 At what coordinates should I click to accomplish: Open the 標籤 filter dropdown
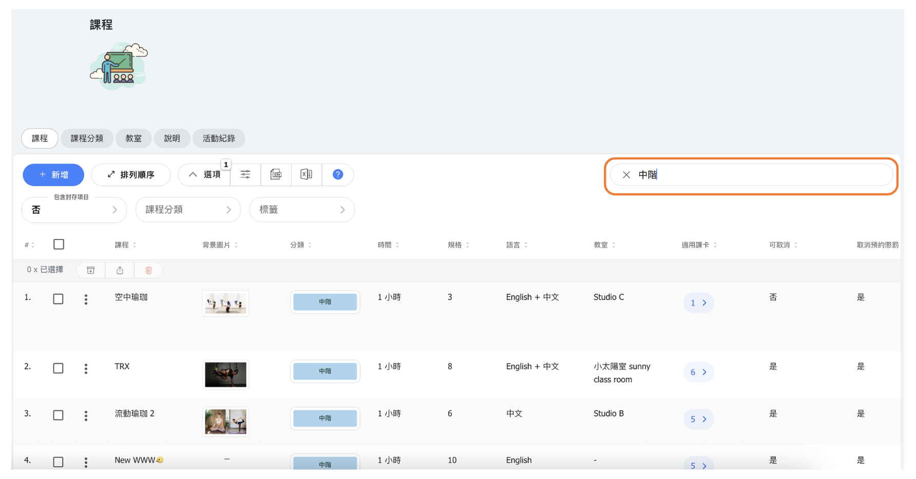(302, 210)
